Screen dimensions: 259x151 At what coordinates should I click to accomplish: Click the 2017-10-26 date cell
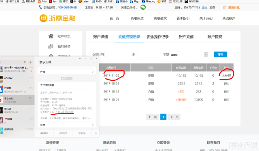(x=111, y=100)
